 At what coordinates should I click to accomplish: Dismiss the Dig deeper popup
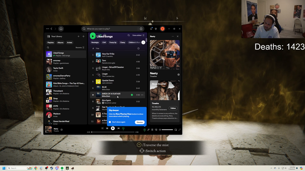coord(140,122)
